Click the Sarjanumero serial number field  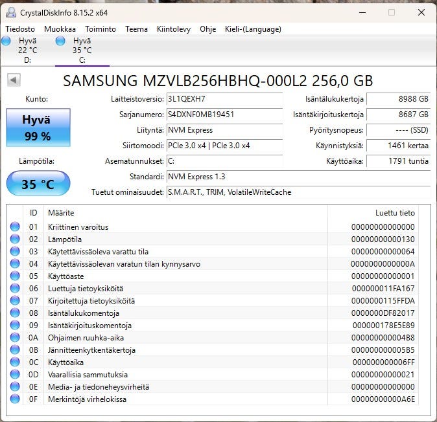[x=224, y=115]
